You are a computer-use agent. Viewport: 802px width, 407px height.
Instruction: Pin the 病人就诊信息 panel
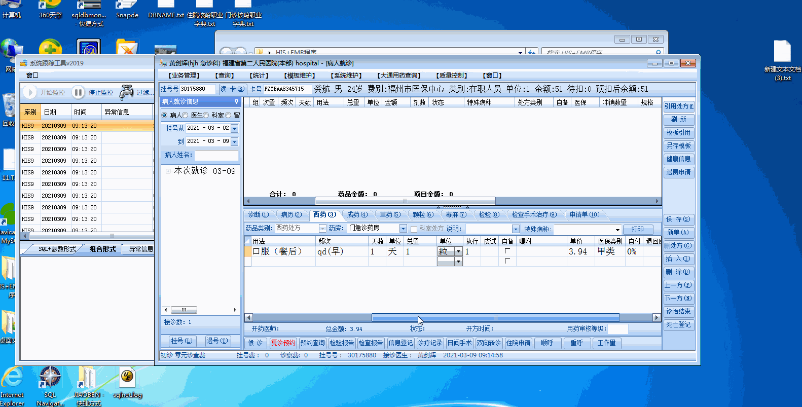[236, 102]
